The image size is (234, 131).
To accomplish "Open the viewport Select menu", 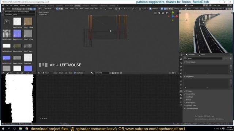I will coord(72,9).
